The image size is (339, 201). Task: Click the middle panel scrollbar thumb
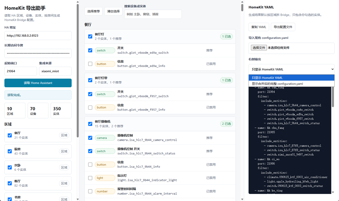click(x=242, y=7)
